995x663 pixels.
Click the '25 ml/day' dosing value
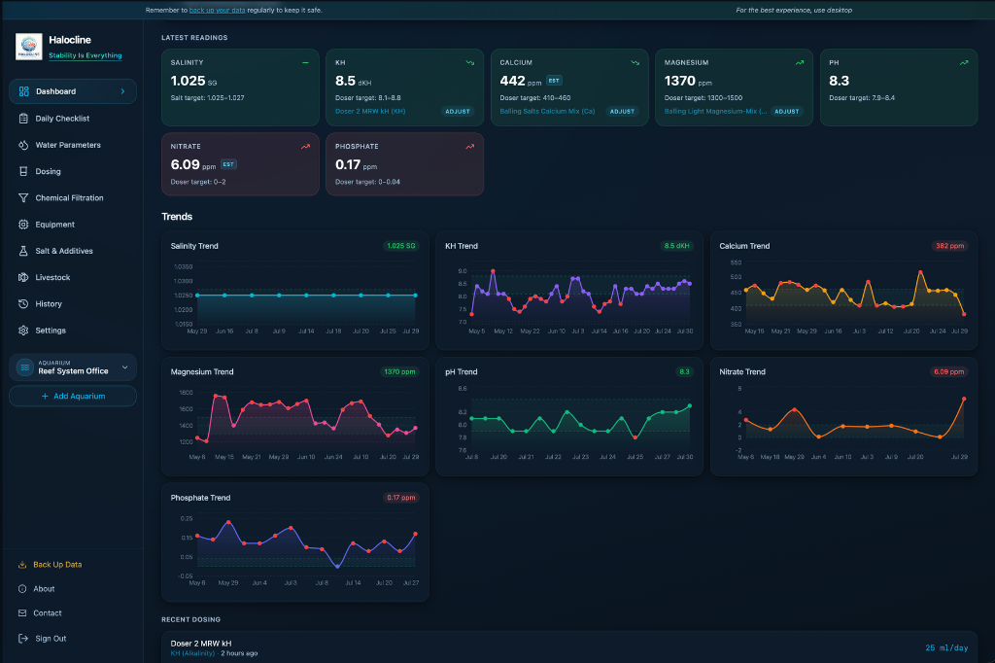click(946, 647)
